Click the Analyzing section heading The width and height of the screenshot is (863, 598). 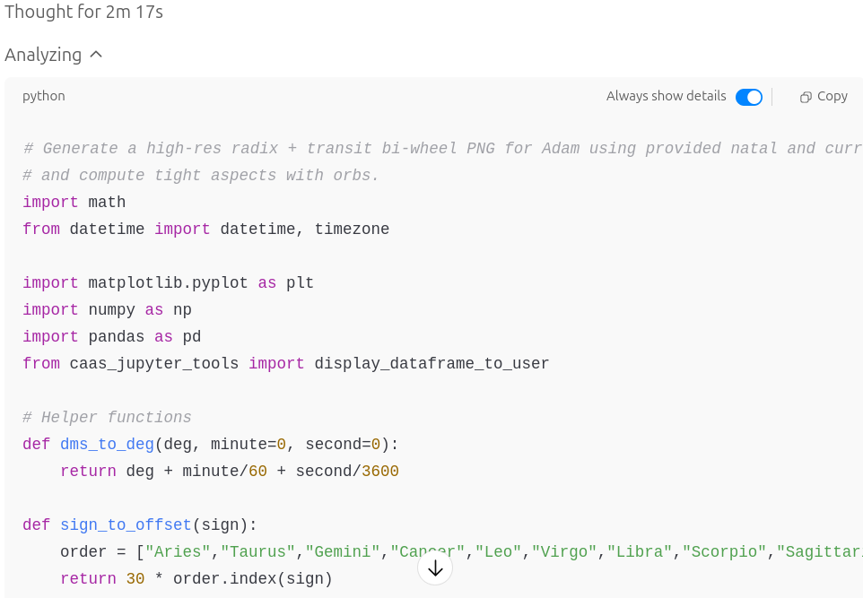[43, 55]
